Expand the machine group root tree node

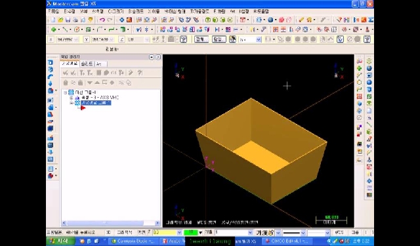(66, 92)
